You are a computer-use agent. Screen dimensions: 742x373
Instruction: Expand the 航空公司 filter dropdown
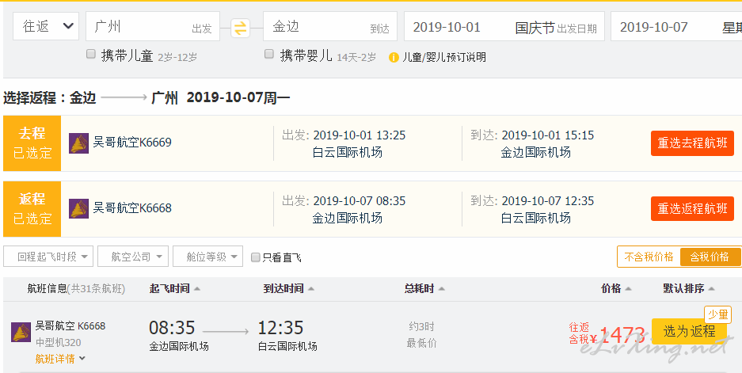(x=138, y=257)
